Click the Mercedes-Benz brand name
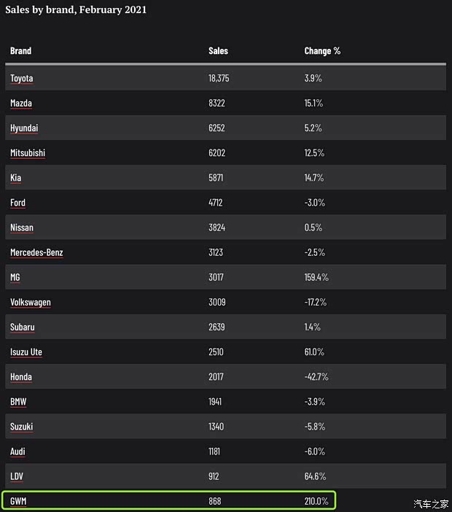The width and height of the screenshot is (452, 512). click(36, 252)
